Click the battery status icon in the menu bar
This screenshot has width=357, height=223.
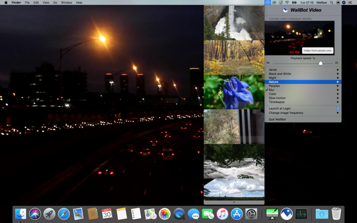[294, 3]
